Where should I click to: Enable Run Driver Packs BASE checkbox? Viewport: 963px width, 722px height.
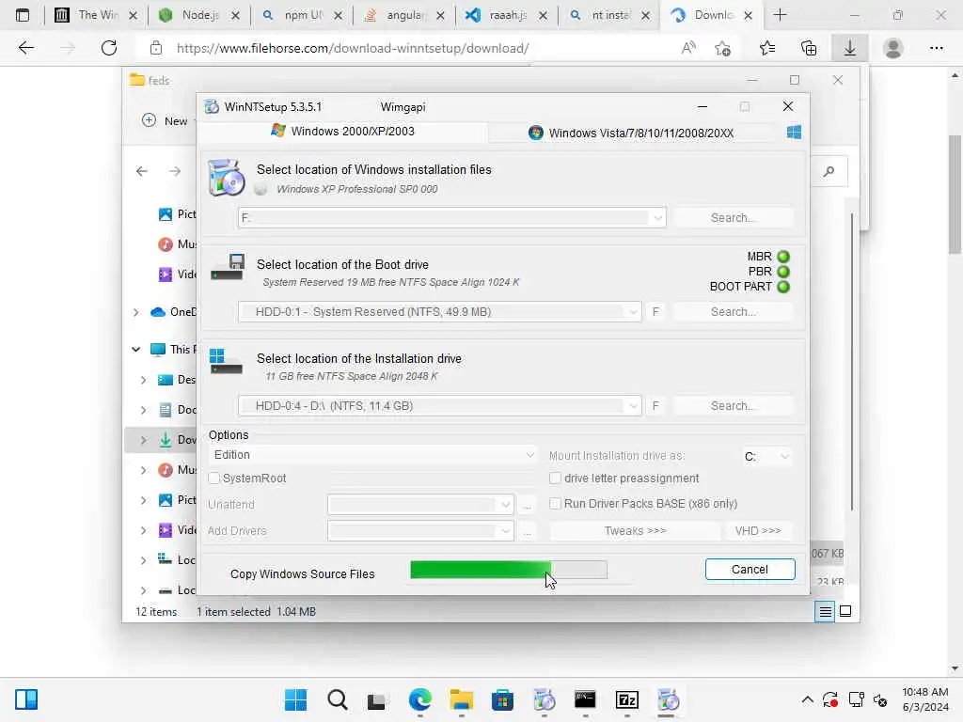click(555, 504)
